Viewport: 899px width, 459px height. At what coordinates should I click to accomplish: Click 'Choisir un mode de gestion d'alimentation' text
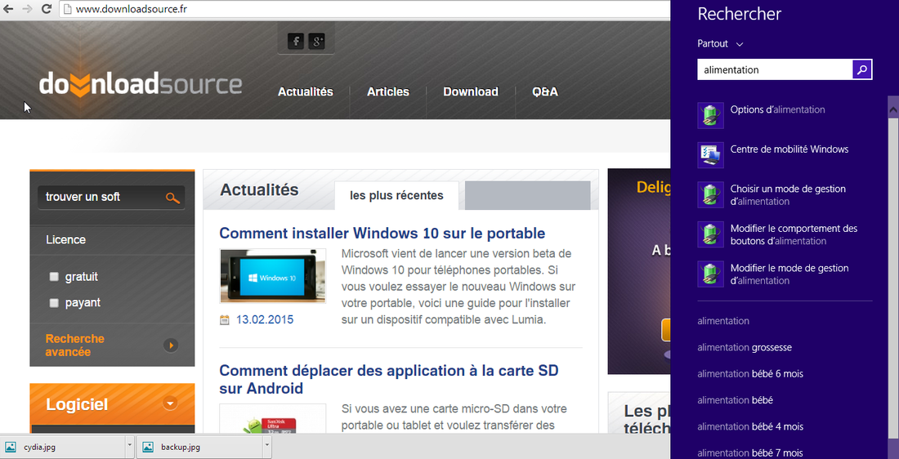(788, 195)
